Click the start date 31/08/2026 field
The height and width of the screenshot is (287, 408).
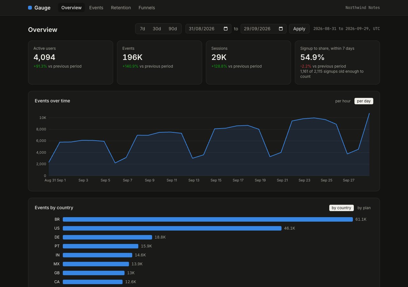(208, 29)
